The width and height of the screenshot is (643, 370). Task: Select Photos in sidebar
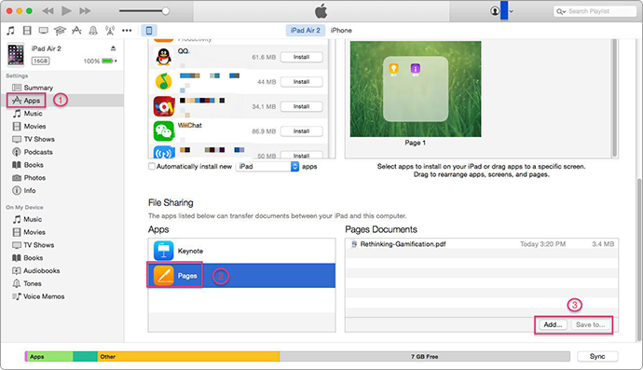(34, 178)
